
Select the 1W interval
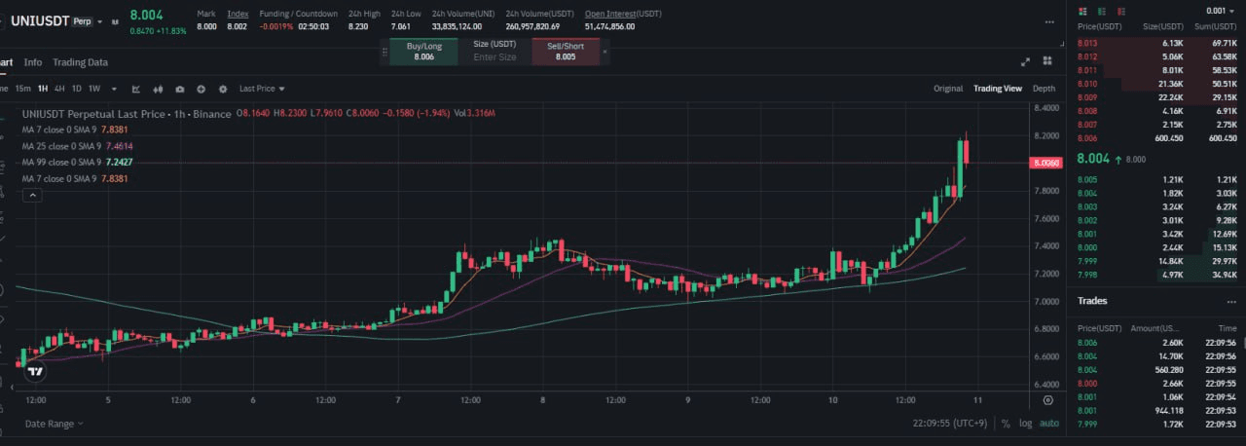(94, 89)
